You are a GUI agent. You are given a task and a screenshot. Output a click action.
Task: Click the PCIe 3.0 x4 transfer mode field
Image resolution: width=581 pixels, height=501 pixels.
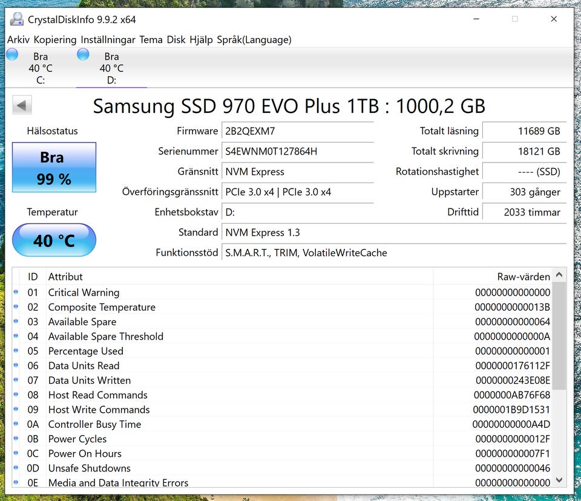point(298,192)
